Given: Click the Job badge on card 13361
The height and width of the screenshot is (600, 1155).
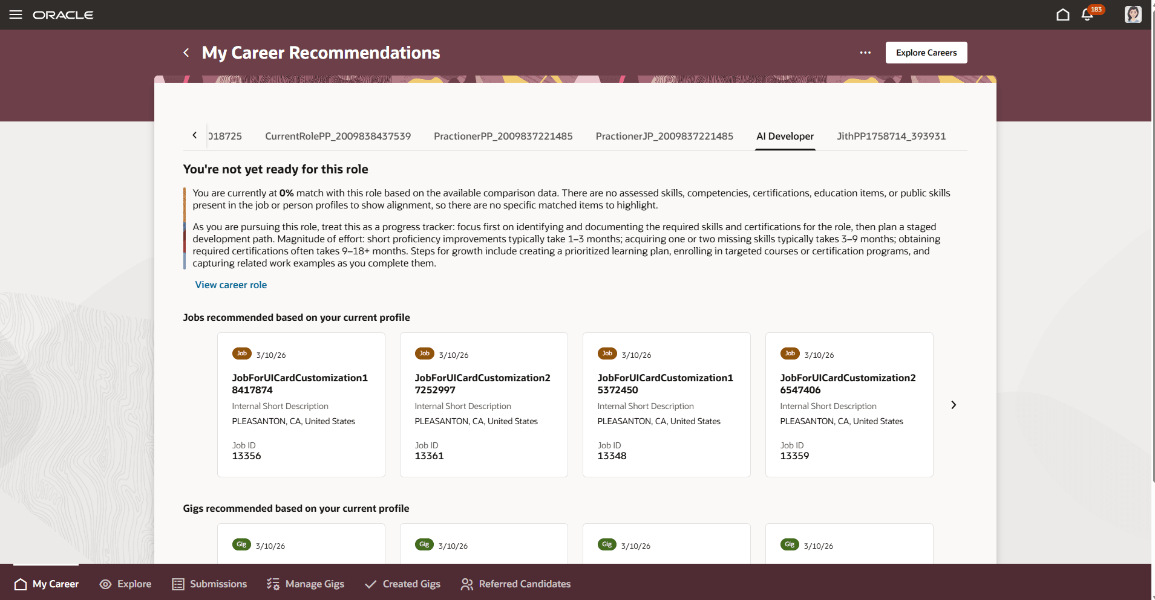Looking at the screenshot, I should [x=424, y=353].
